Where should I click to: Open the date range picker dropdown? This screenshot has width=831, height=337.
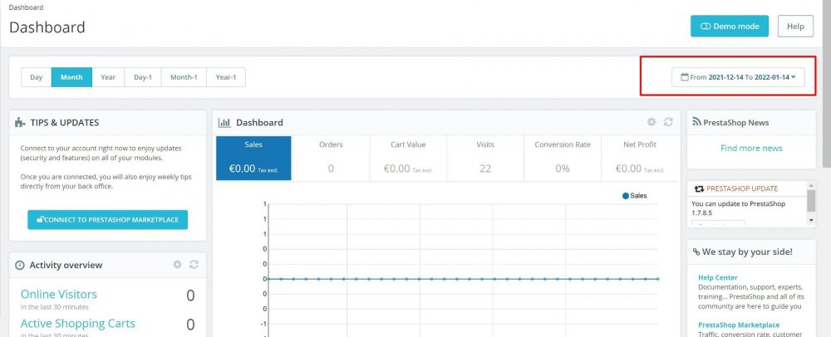click(738, 77)
